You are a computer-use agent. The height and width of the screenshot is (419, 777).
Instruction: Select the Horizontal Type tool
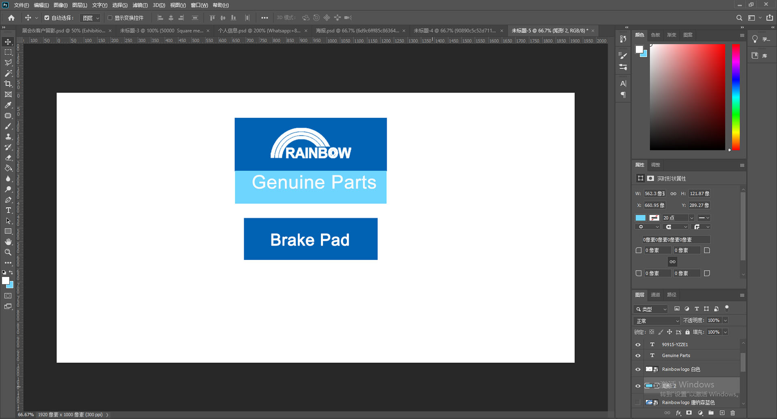tap(8, 211)
